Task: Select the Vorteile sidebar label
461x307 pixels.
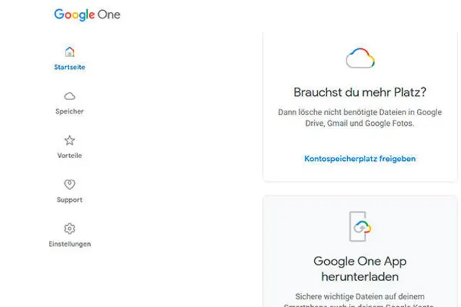Action: pyautogui.click(x=70, y=156)
